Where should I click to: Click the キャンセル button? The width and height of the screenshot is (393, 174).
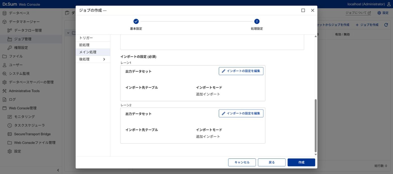click(242, 162)
